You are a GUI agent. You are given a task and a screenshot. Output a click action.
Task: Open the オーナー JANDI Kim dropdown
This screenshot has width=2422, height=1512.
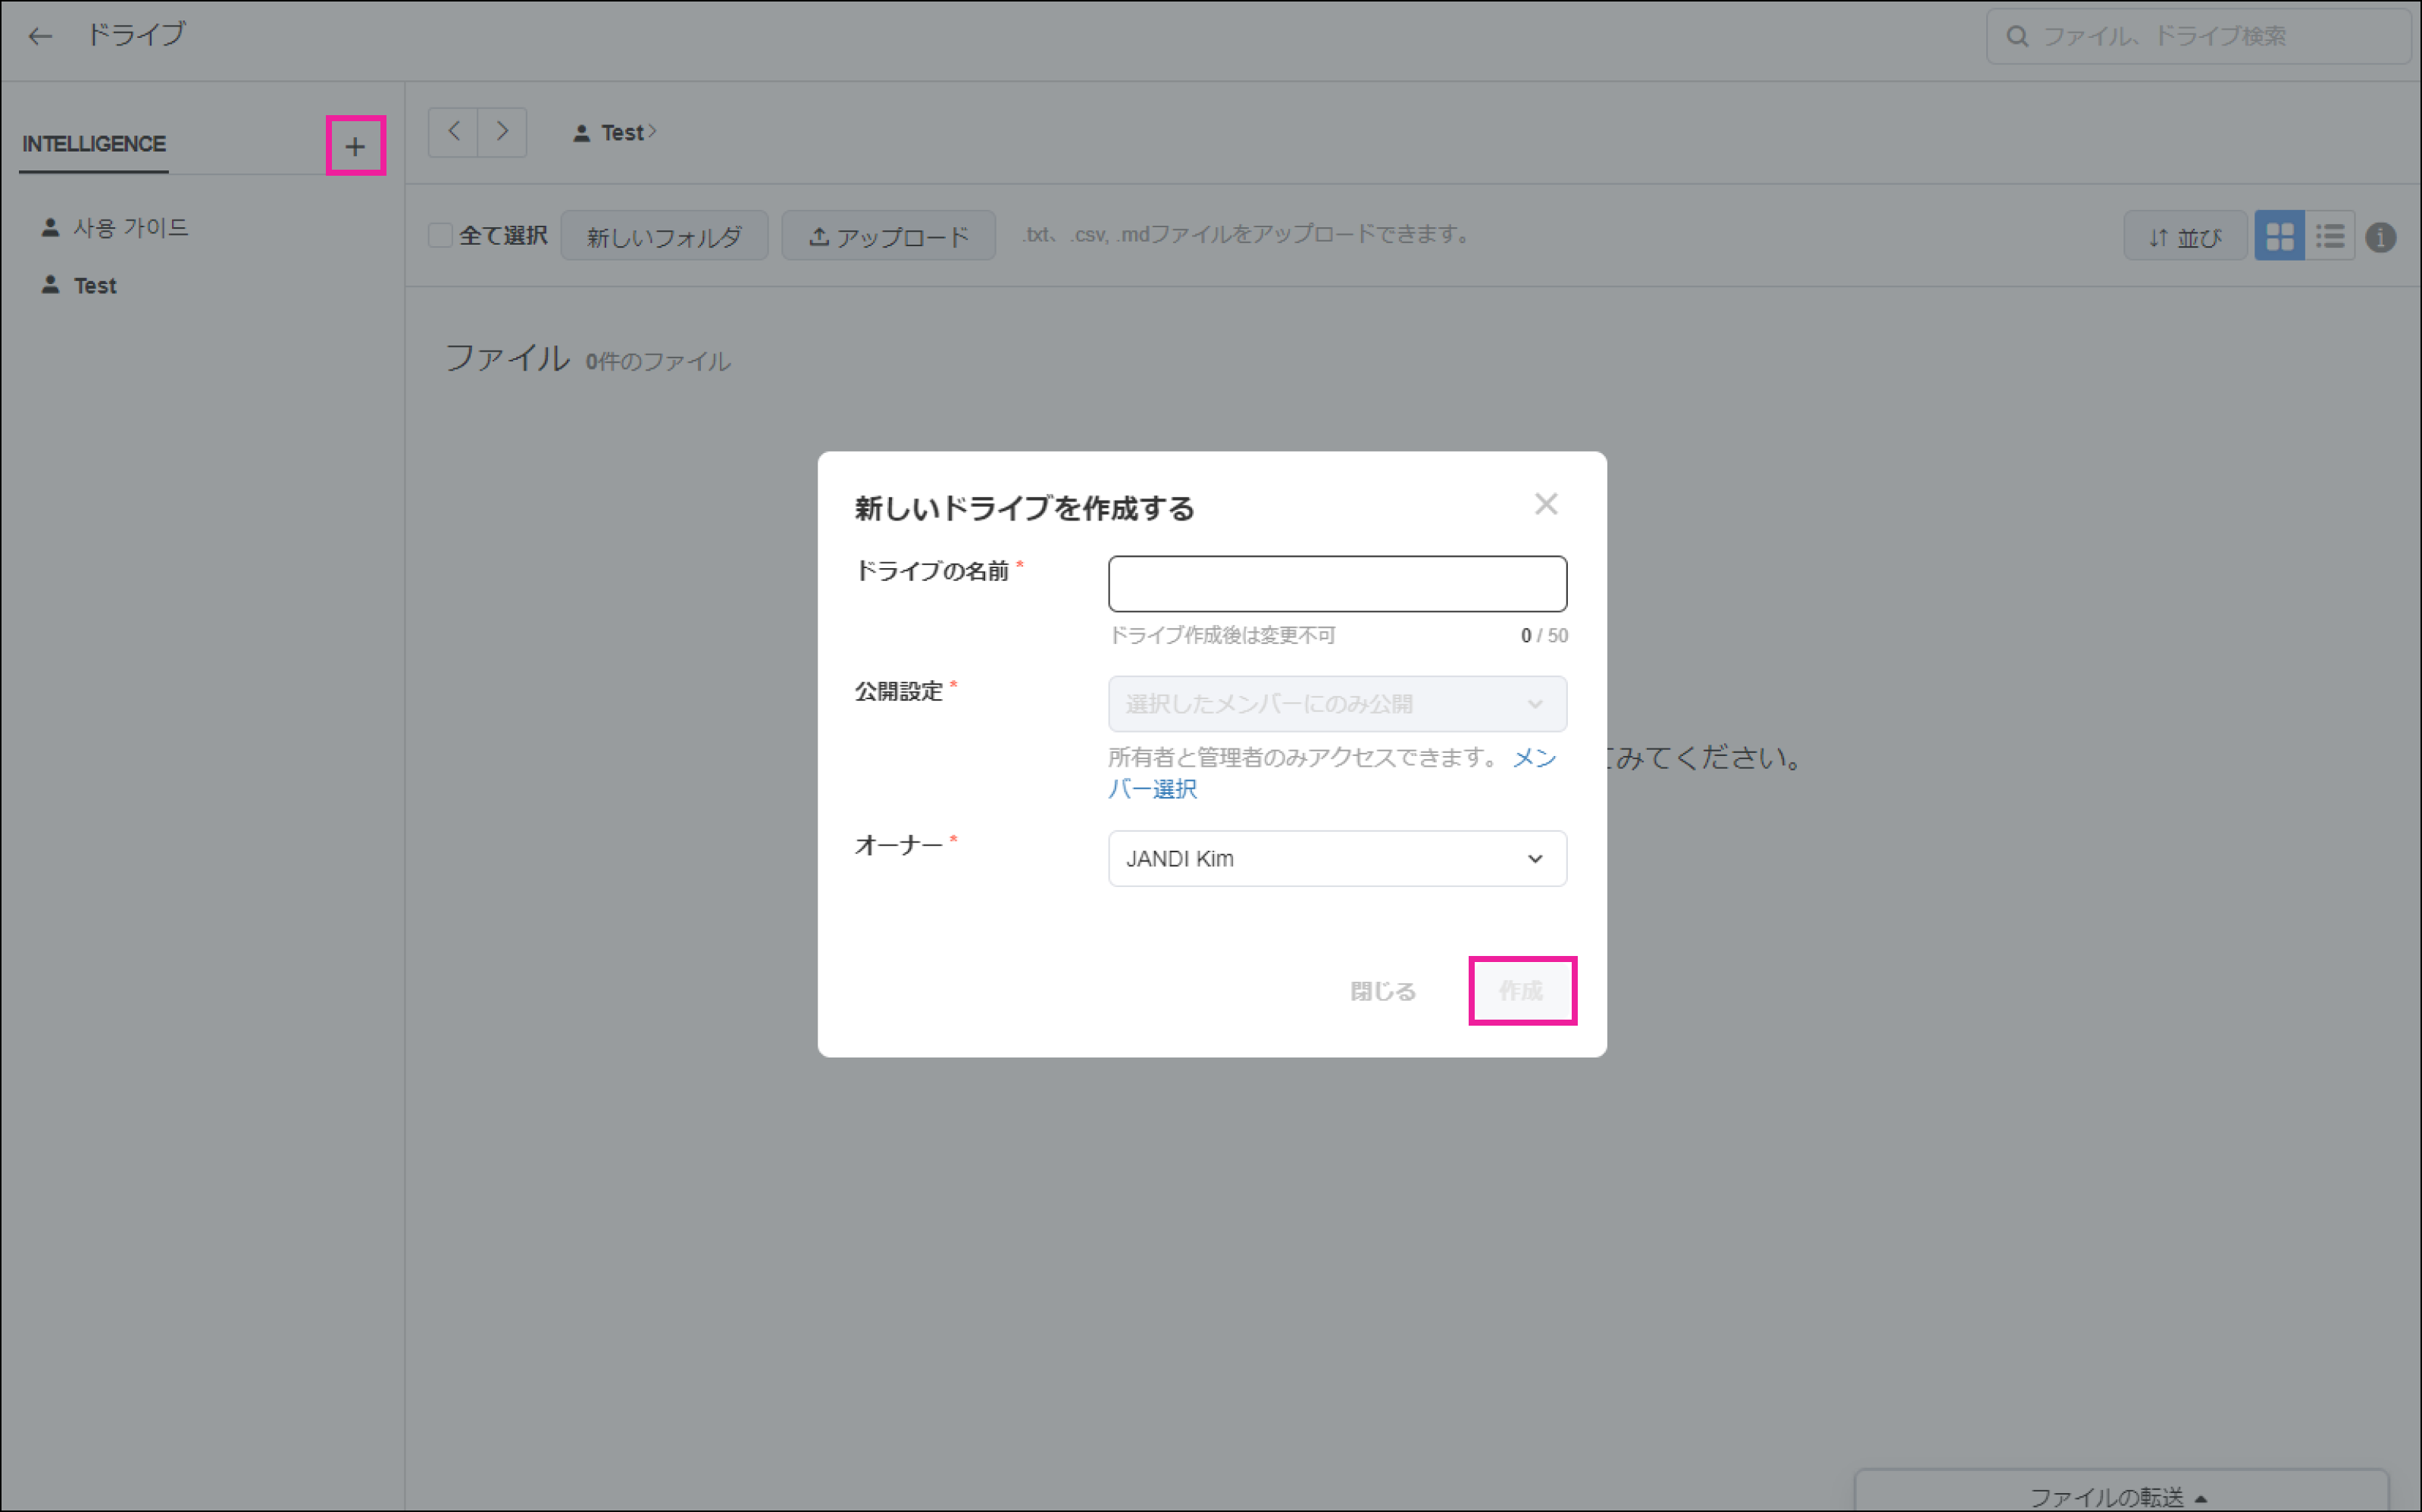pyautogui.click(x=1337, y=859)
